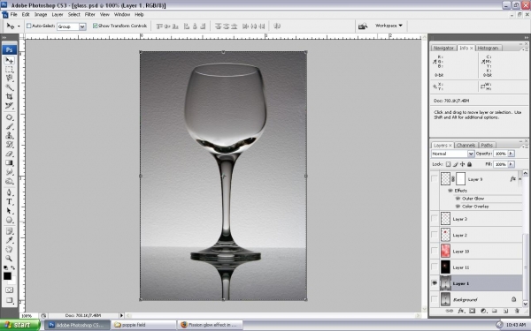Click Add layer mask icon in Layers panel

[472, 311]
